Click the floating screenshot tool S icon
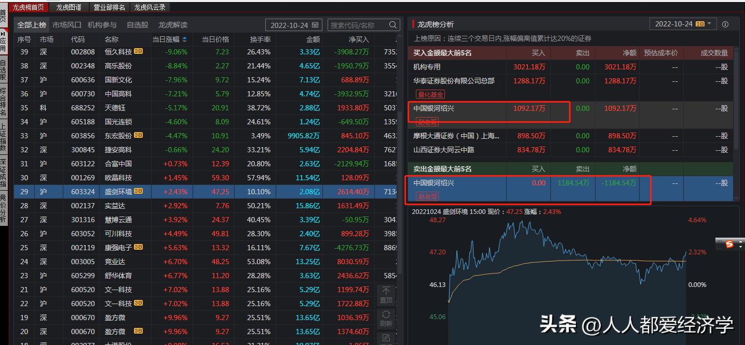The image size is (745, 345). (731, 243)
